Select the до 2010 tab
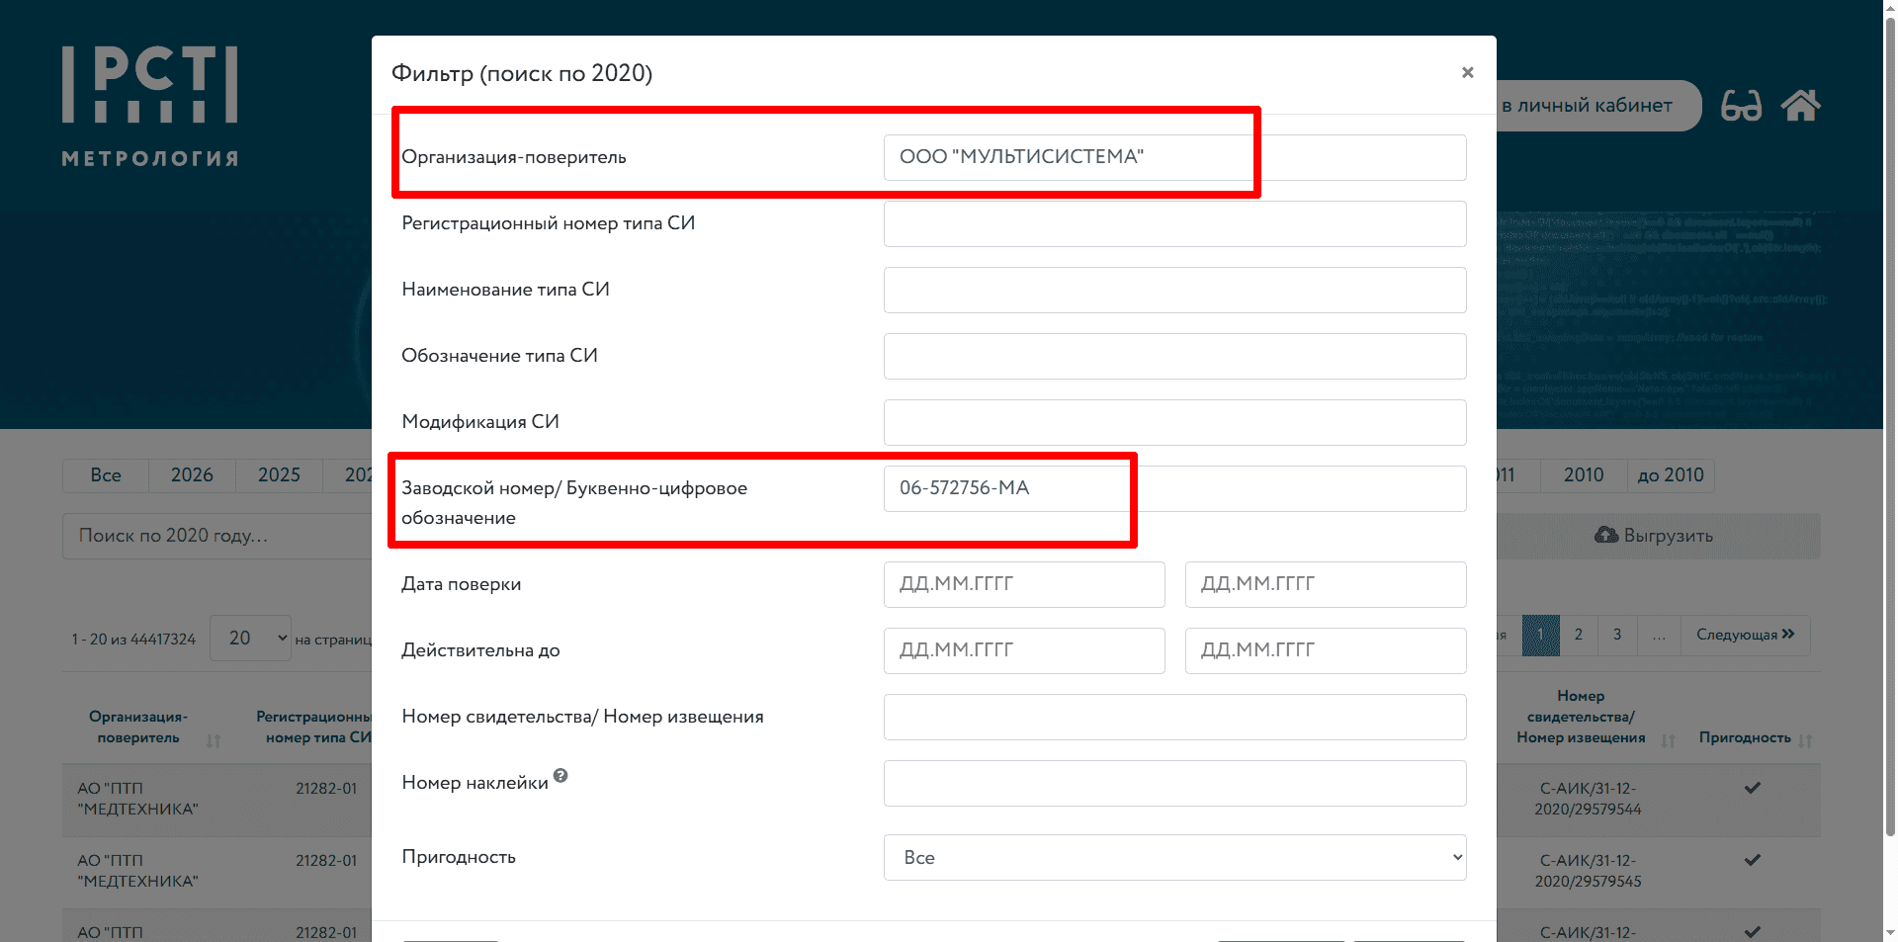 click(1670, 475)
